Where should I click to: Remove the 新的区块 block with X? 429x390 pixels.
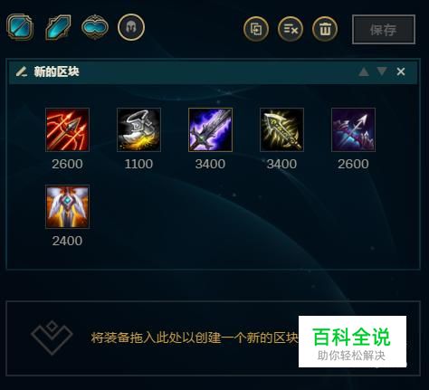(401, 71)
